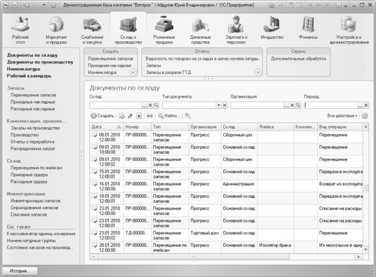Screen dimensions: 376x277
Task: Click the horizontal scrollbar of table
Action: coord(193,257)
